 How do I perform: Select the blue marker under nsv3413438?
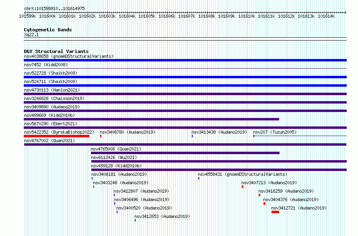tap(192, 136)
